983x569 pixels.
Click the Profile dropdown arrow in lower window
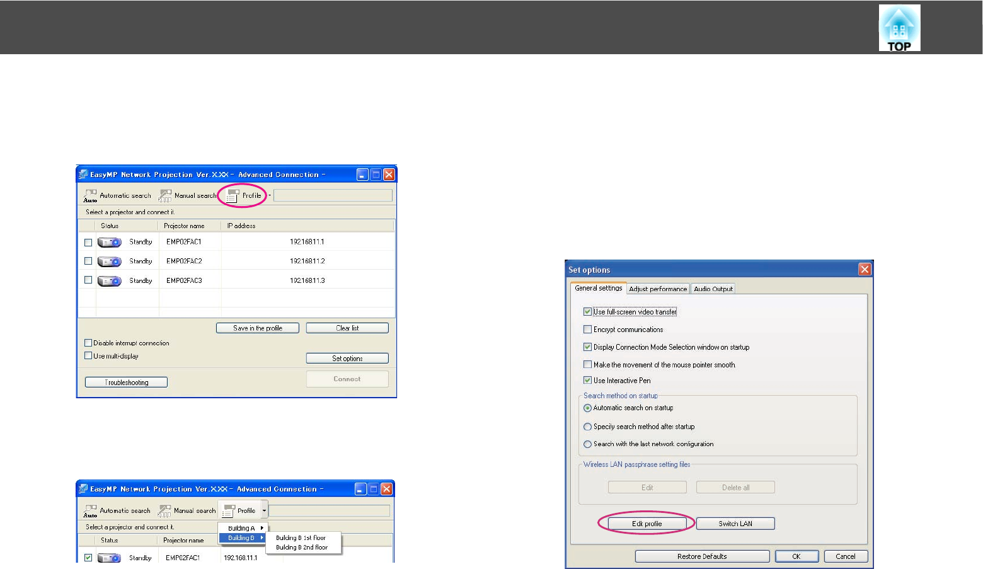pyautogui.click(x=264, y=511)
